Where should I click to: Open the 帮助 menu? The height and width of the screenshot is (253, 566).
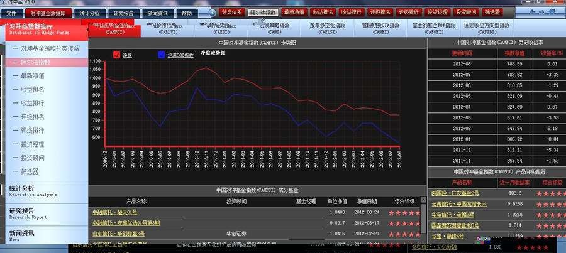(x=187, y=13)
